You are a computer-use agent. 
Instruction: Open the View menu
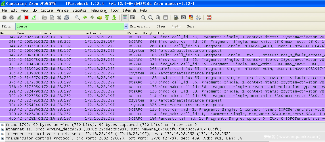(x=24, y=10)
